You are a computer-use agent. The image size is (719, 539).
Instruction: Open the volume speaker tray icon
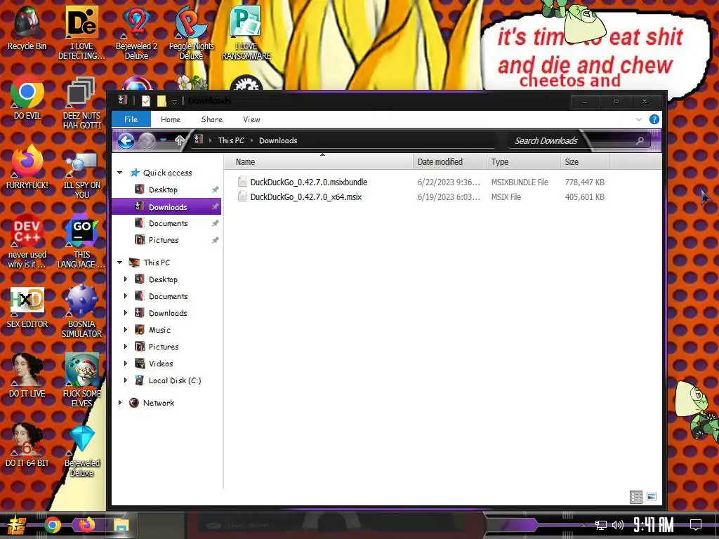pyautogui.click(x=618, y=525)
